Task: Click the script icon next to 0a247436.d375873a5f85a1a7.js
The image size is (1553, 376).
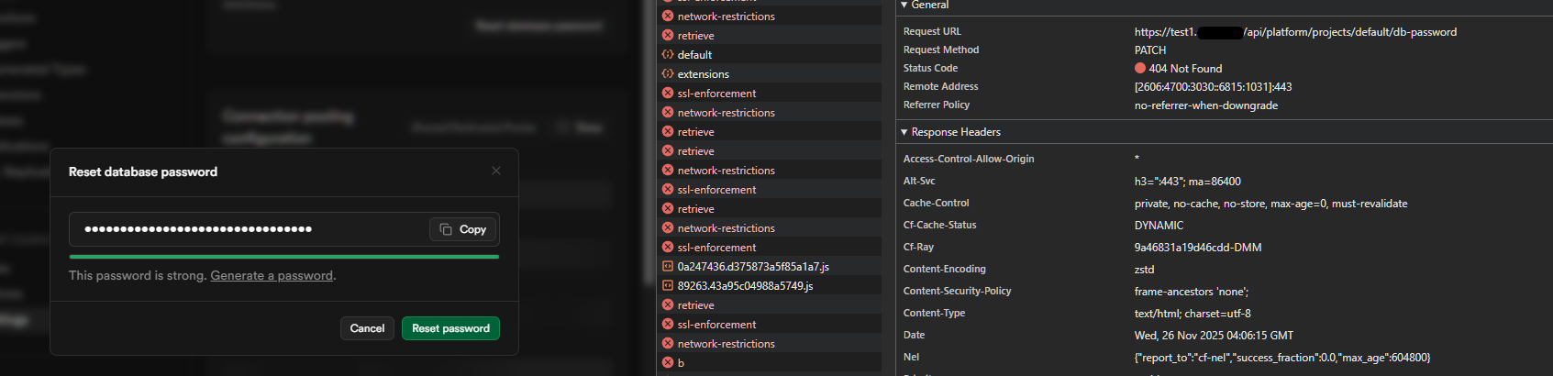Action: [x=668, y=267]
